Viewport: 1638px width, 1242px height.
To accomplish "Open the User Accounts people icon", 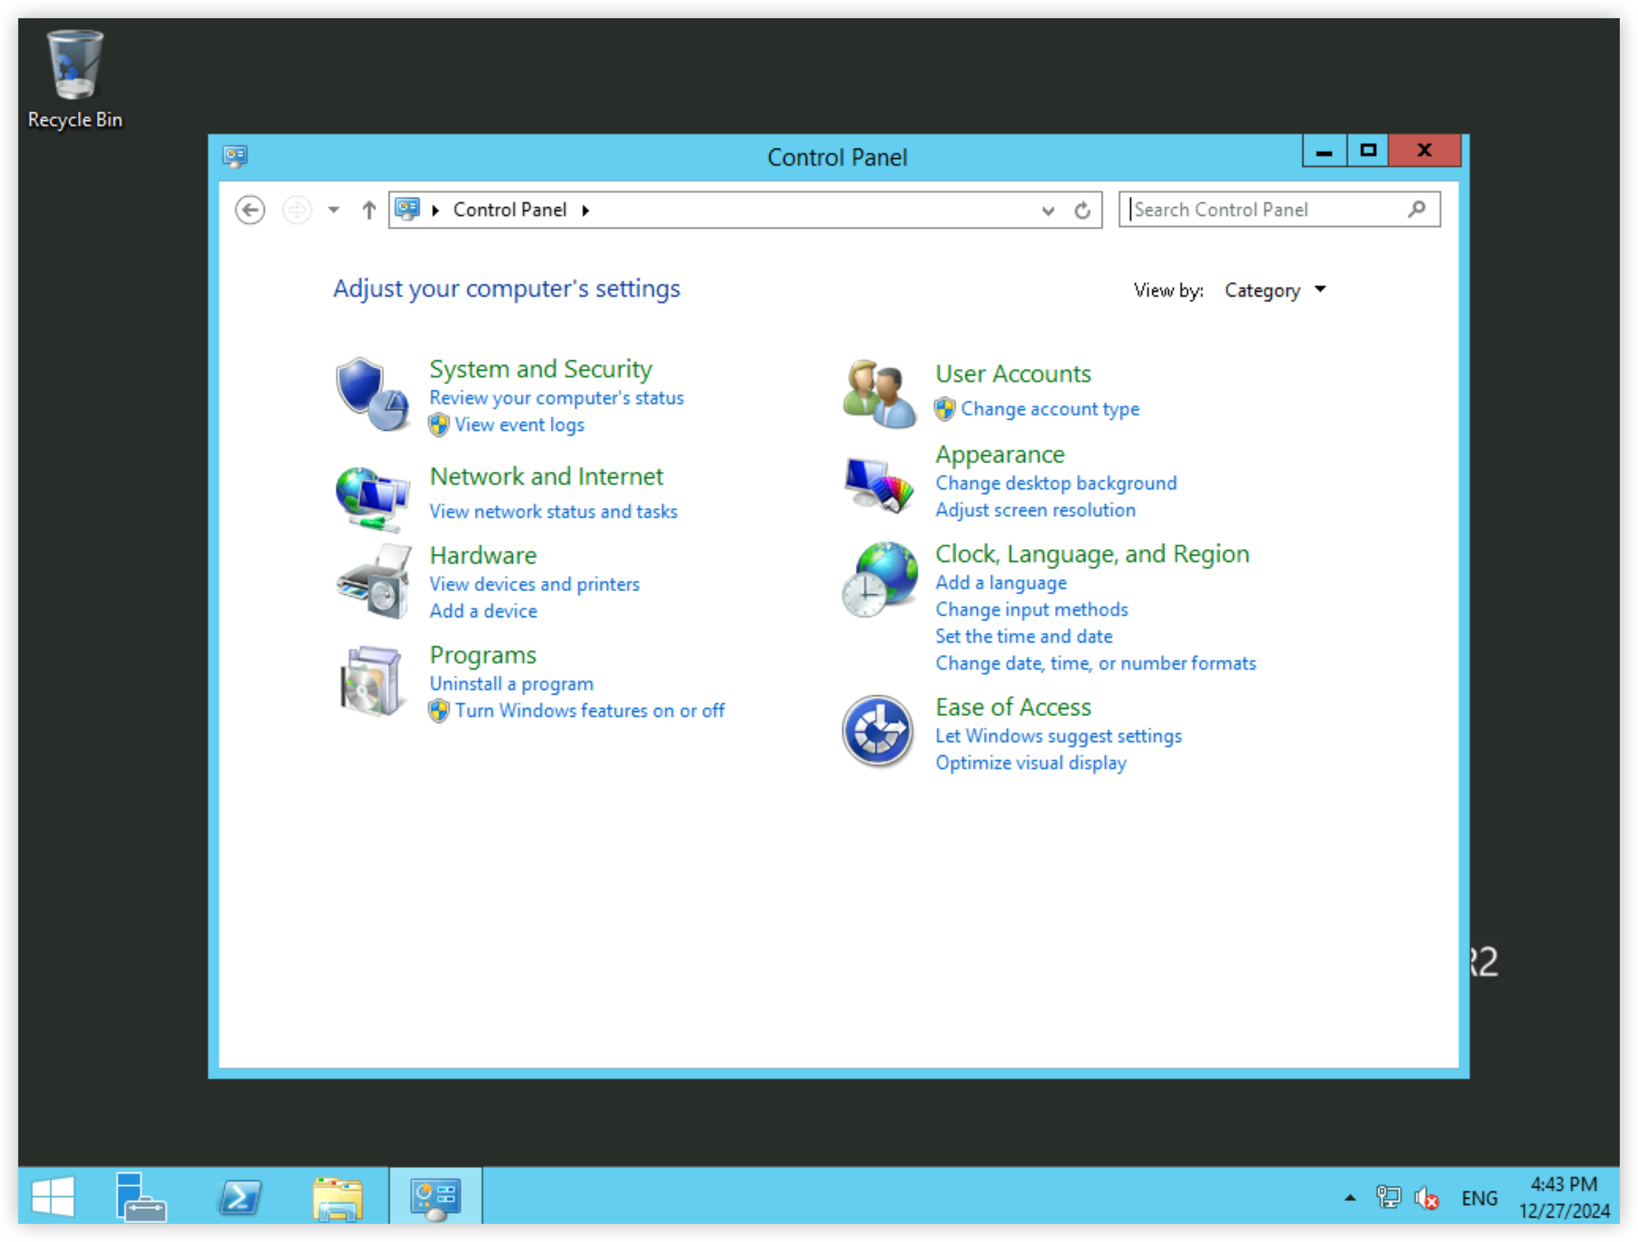I will (x=879, y=394).
